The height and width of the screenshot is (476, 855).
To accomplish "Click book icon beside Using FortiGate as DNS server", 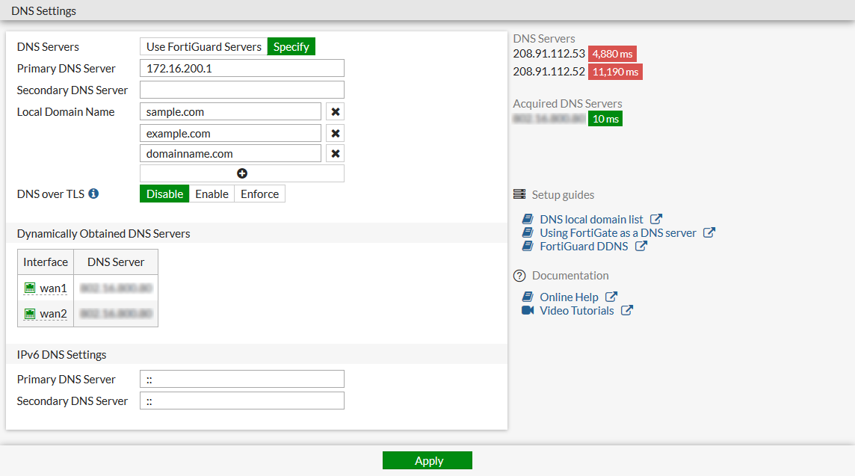I will pyautogui.click(x=528, y=233).
